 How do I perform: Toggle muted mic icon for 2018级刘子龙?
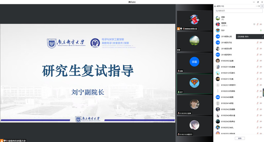257,42
